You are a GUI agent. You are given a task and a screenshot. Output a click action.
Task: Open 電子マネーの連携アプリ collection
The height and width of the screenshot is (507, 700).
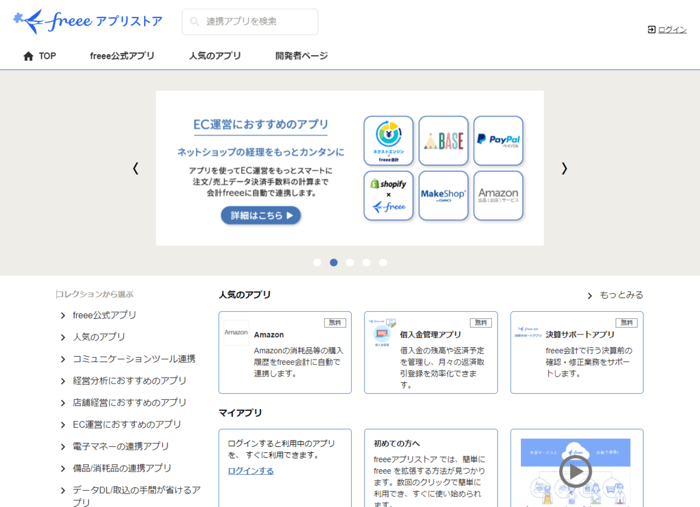pos(121,446)
